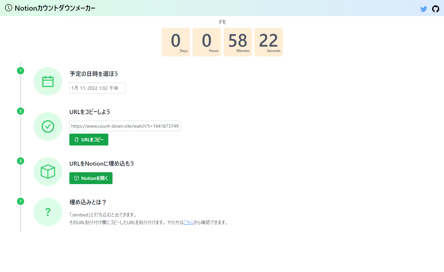Click the Seconds countdown tile in the demo
The image size is (444, 272).
268,42
